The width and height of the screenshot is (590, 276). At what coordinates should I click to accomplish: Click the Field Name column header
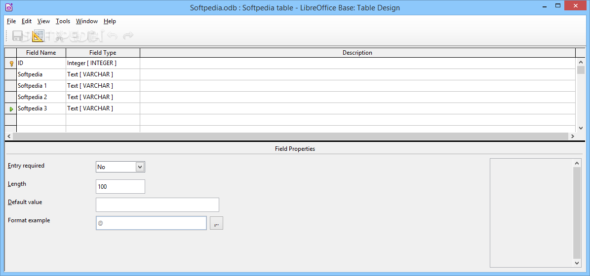coord(41,53)
